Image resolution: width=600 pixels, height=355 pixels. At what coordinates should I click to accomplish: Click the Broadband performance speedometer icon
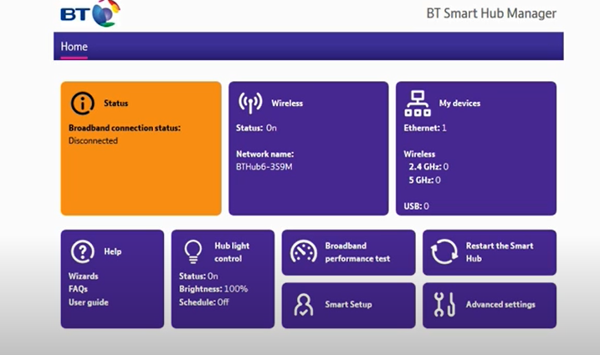pos(303,252)
